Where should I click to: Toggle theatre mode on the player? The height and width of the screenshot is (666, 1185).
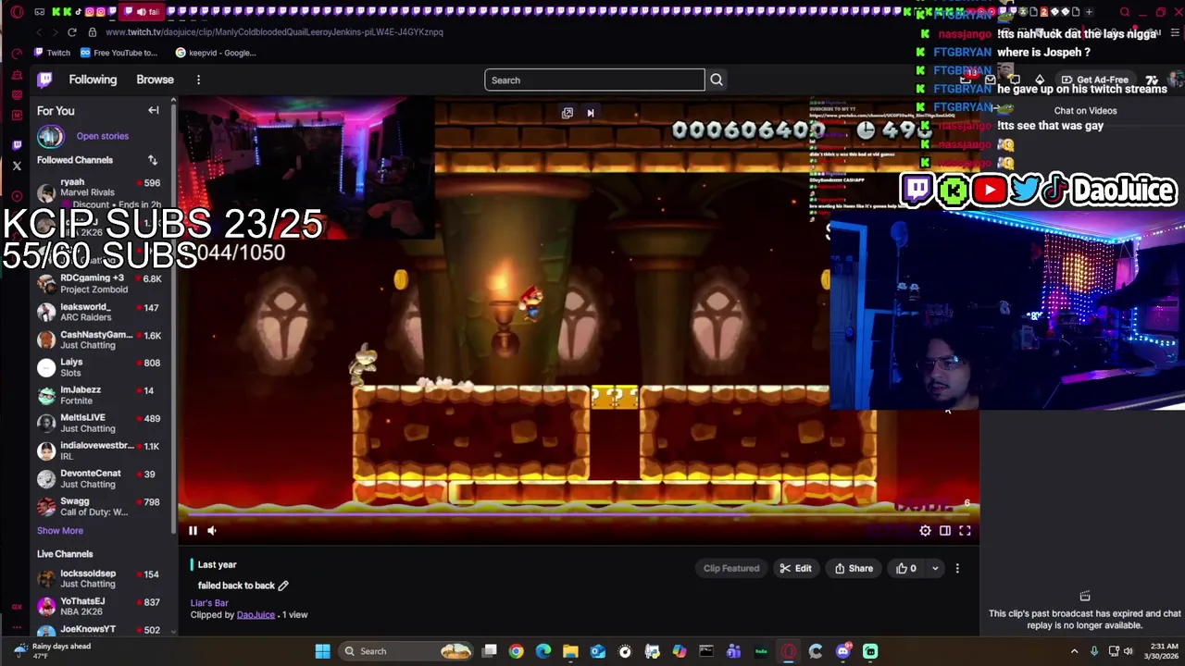944,530
